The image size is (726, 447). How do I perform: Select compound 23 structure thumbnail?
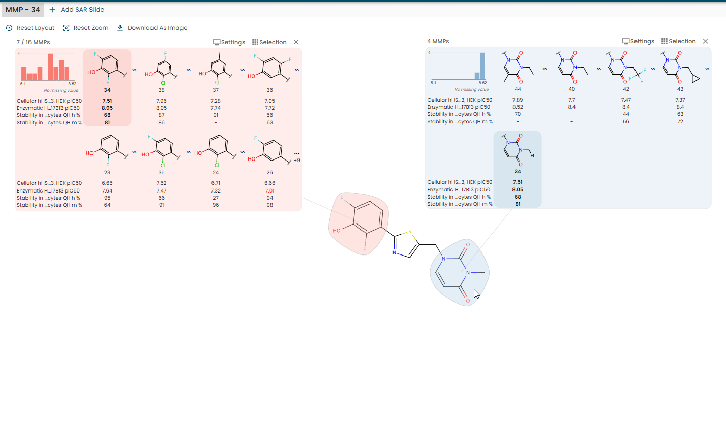[x=107, y=150]
